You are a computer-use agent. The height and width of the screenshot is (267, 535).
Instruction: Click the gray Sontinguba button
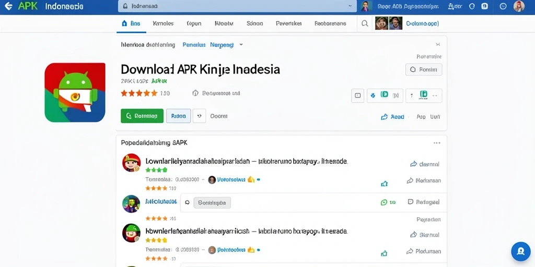click(212, 203)
